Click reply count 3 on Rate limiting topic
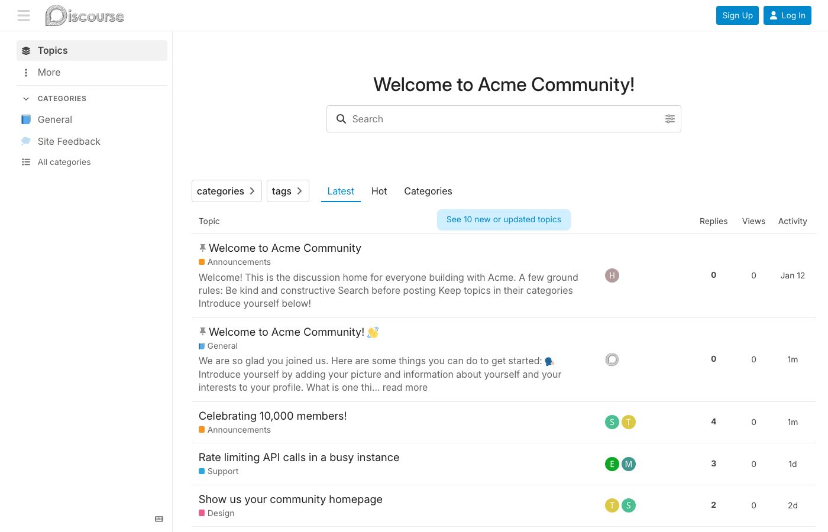Image resolution: width=828 pixels, height=532 pixels. [714, 464]
